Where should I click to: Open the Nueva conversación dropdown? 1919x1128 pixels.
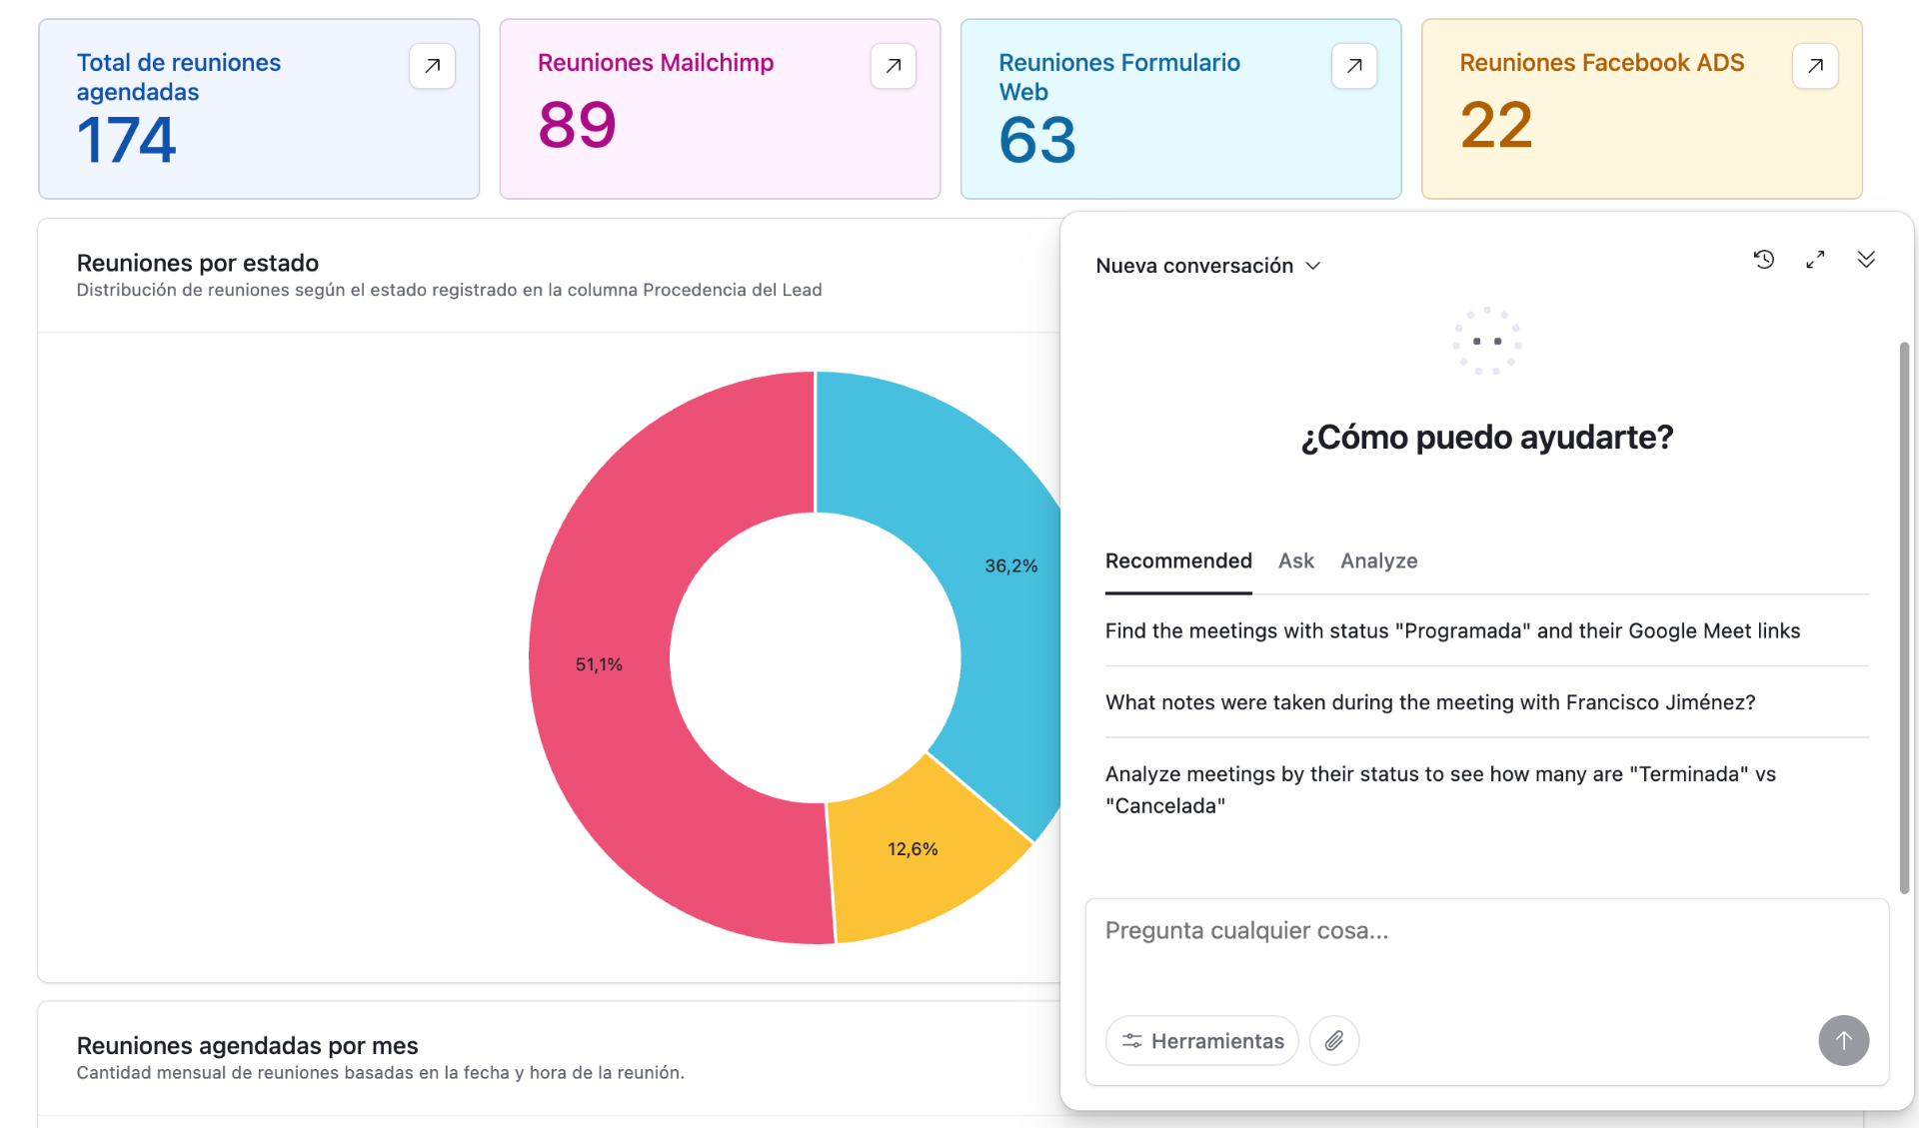[1208, 266]
